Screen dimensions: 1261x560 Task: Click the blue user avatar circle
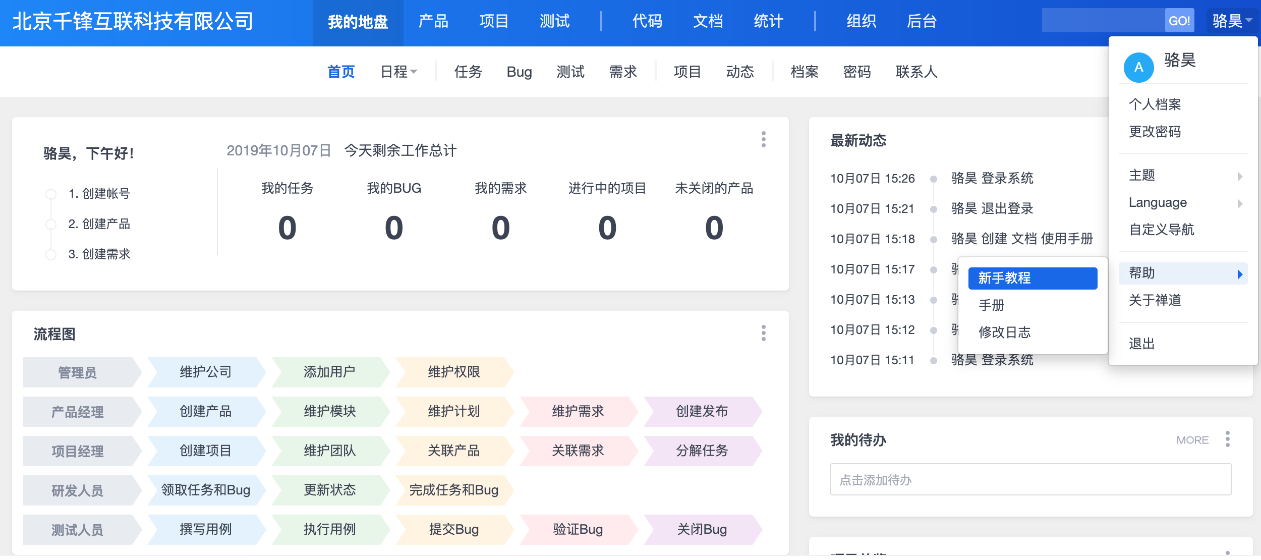coord(1138,68)
